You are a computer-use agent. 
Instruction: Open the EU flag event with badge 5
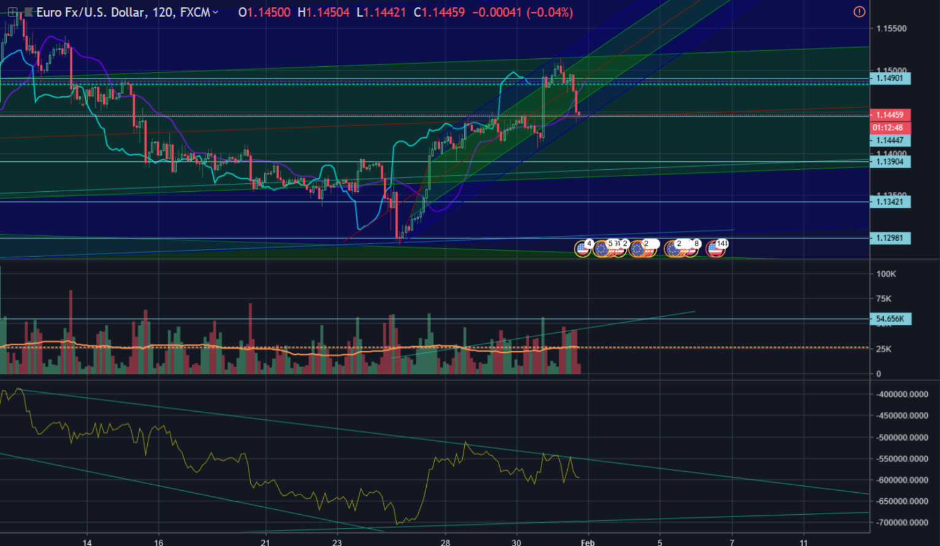click(602, 248)
